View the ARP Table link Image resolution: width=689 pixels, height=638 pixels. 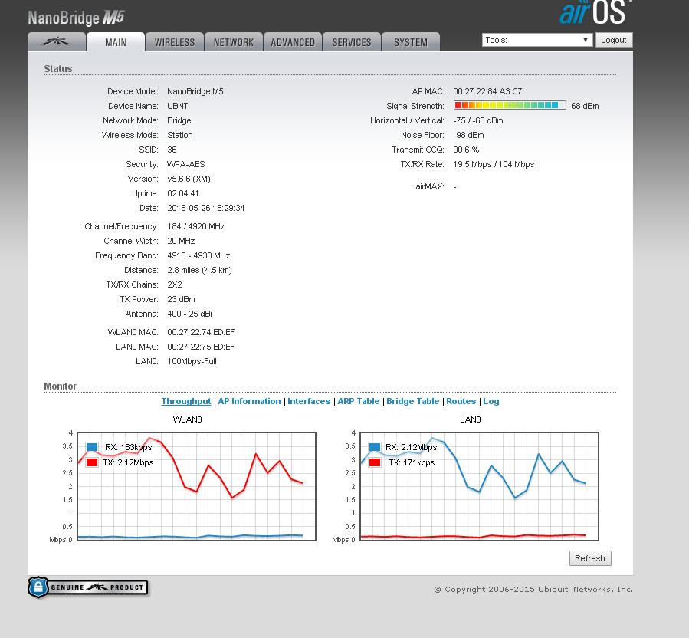(358, 401)
